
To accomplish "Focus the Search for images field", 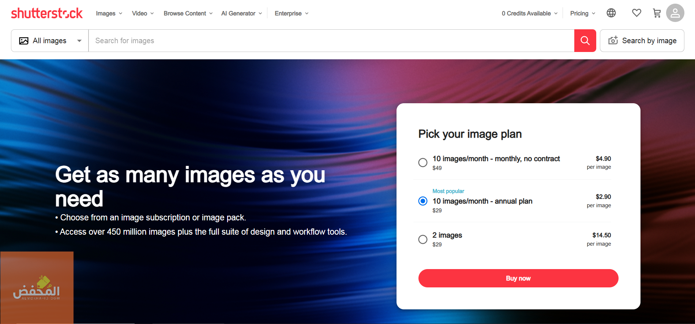I will pyautogui.click(x=331, y=41).
